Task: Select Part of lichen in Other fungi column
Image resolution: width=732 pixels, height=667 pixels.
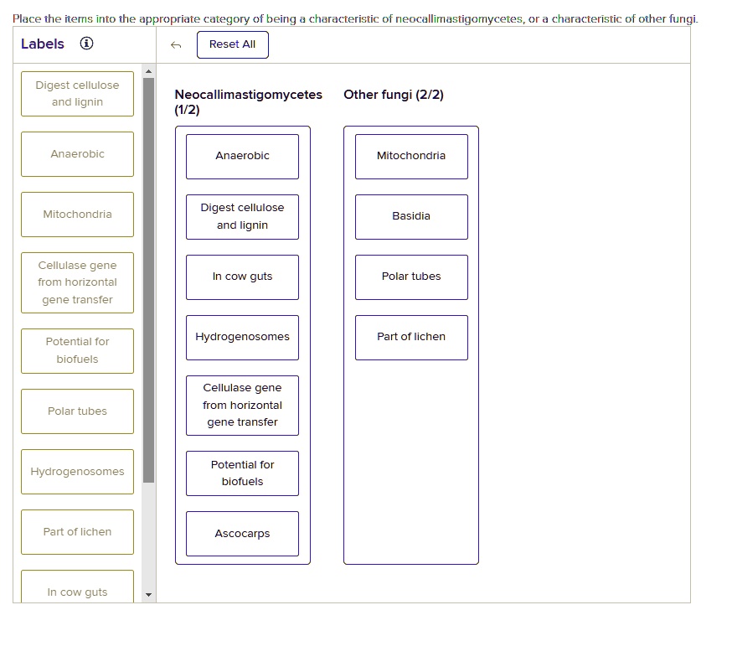Action: 411,337
